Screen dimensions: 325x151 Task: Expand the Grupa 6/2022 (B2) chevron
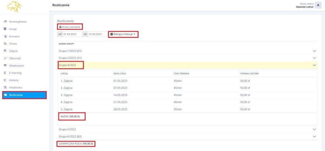(x=315, y=136)
